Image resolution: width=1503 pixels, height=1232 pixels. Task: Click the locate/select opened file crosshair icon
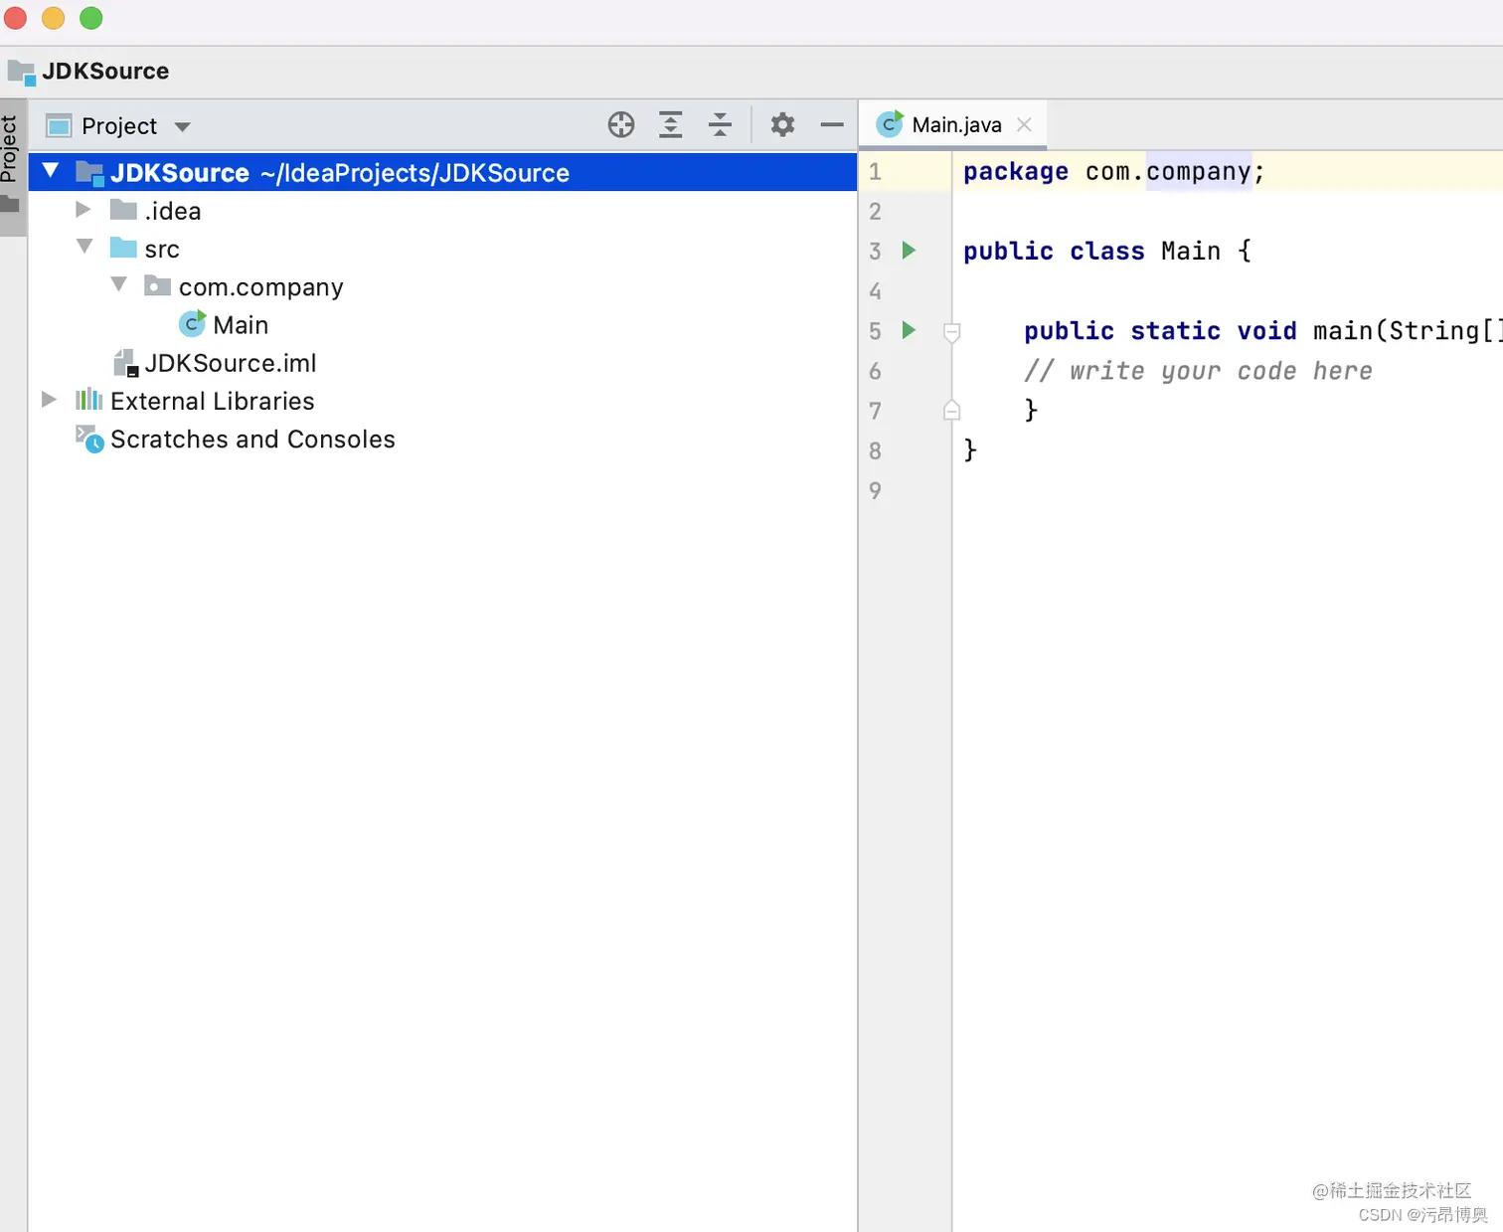tap(621, 125)
